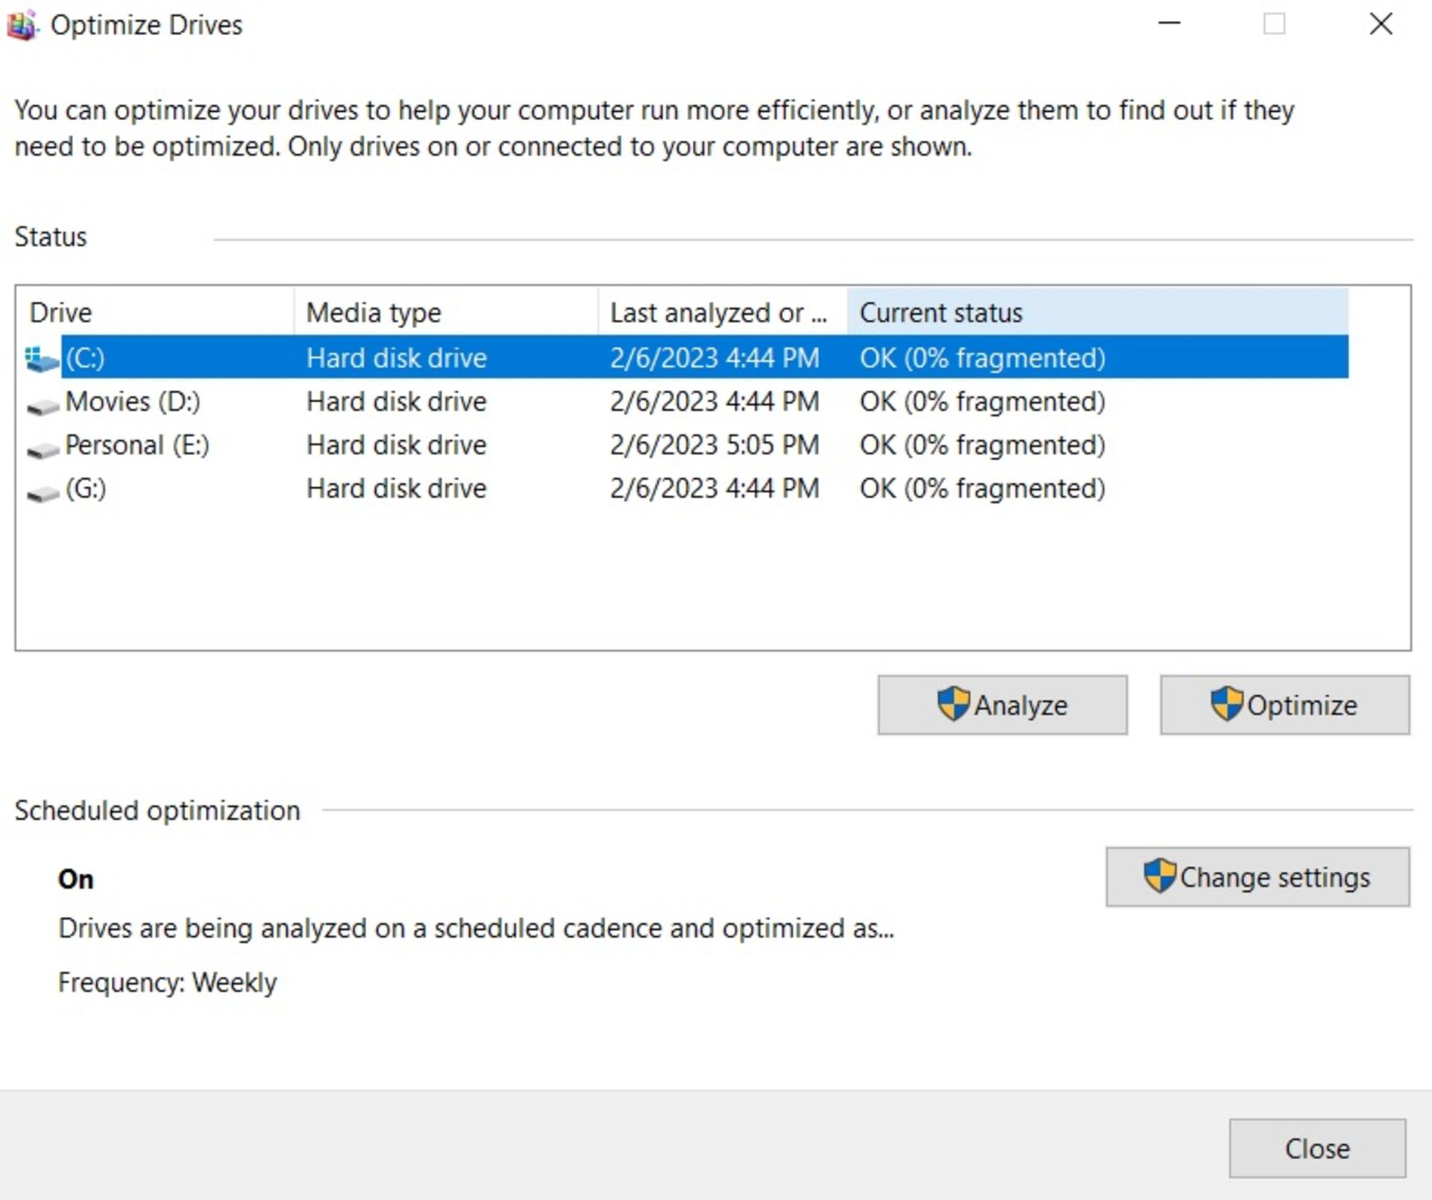Click the shield icon on the Analyze button

(952, 704)
